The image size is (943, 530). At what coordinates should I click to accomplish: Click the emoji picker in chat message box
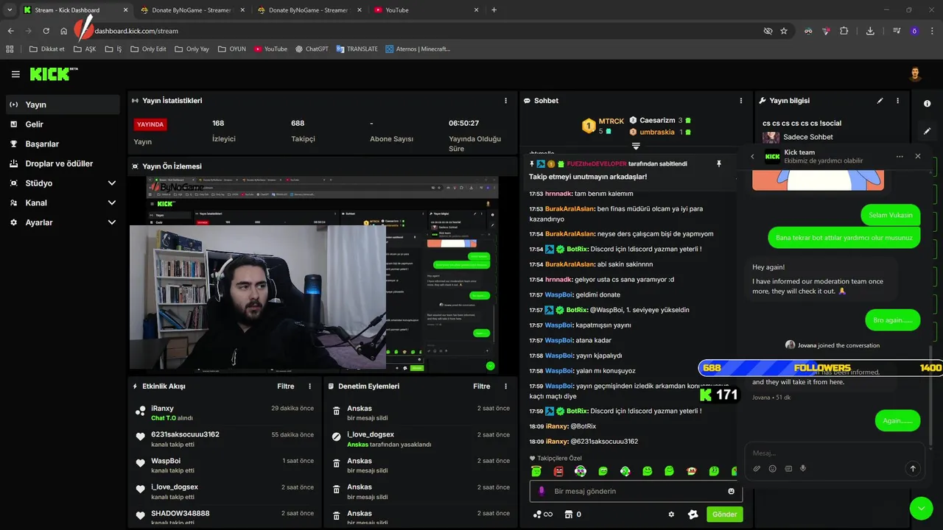click(x=731, y=491)
